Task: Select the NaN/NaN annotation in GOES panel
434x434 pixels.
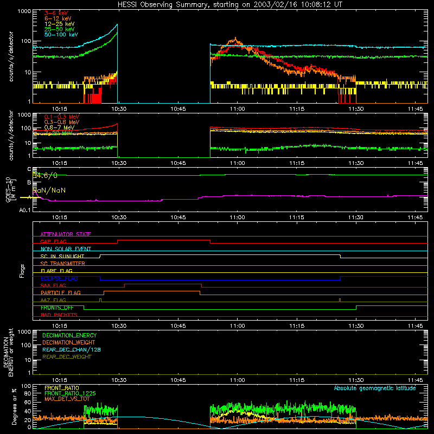Action: point(49,190)
